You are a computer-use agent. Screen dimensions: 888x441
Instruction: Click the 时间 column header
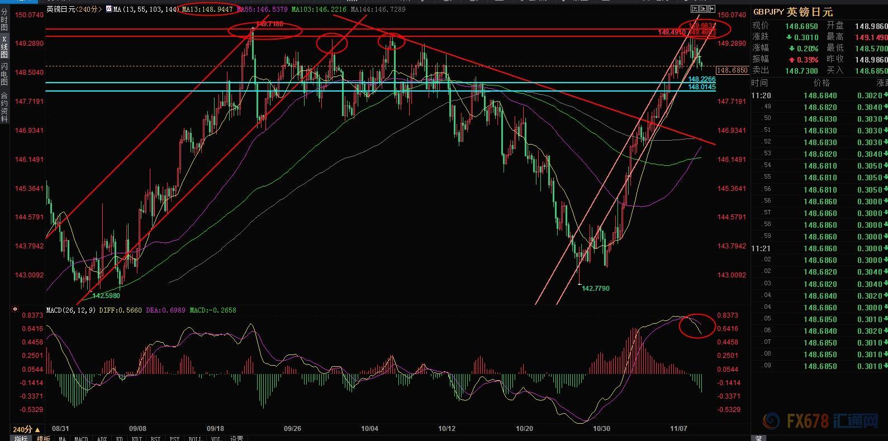pos(759,83)
